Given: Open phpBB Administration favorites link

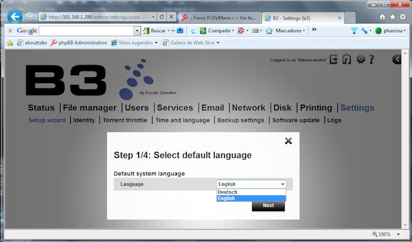Looking at the screenshot, I should pos(79,43).
